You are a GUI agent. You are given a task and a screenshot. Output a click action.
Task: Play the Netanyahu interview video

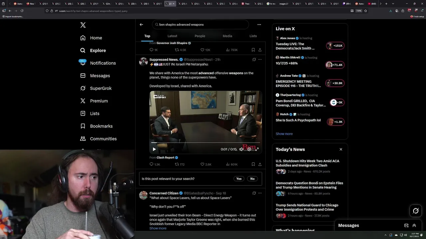pyautogui.click(x=154, y=149)
